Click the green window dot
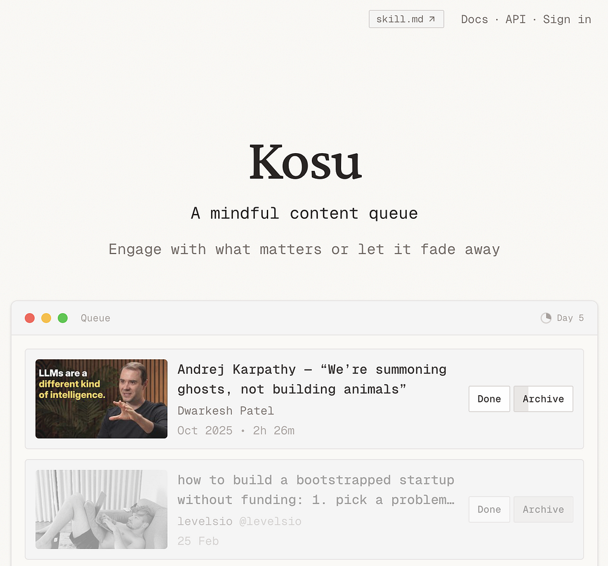Screen dimensions: 608x566 pyautogui.click(x=63, y=318)
